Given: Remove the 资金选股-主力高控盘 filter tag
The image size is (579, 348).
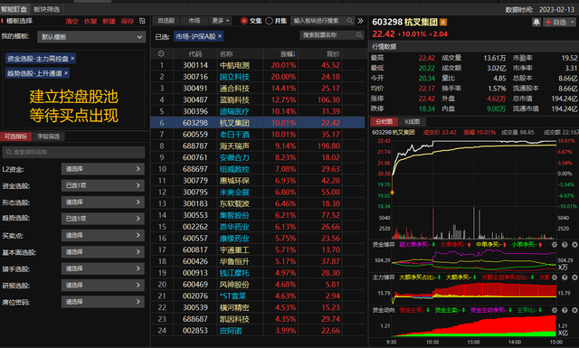Looking at the screenshot, I should click(x=72, y=59).
